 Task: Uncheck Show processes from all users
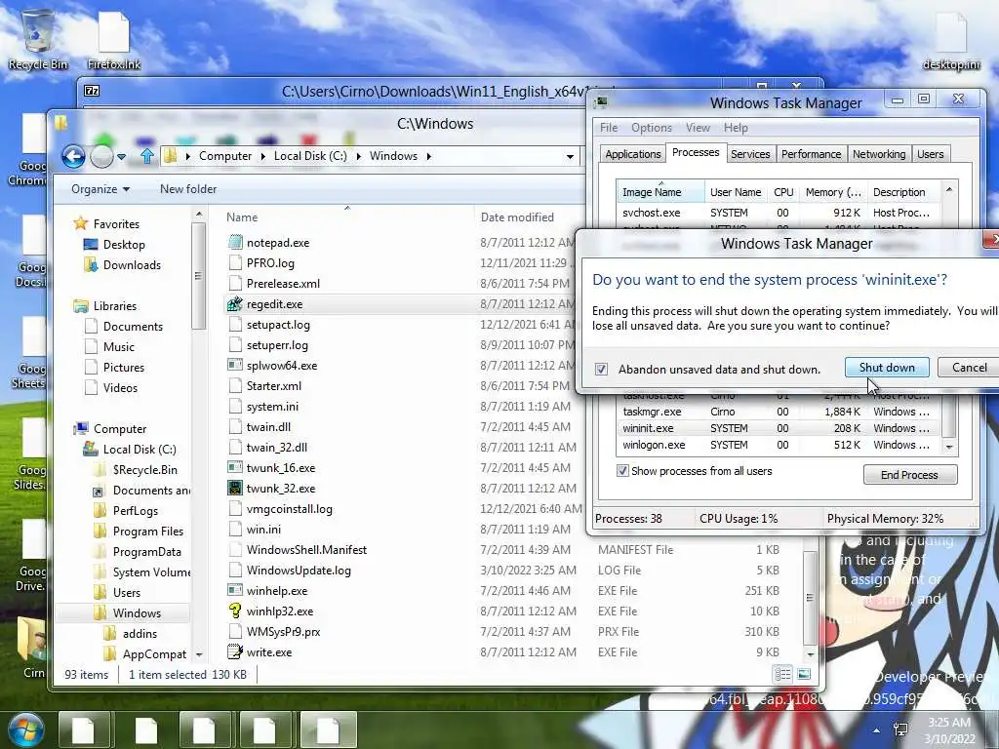(x=622, y=471)
